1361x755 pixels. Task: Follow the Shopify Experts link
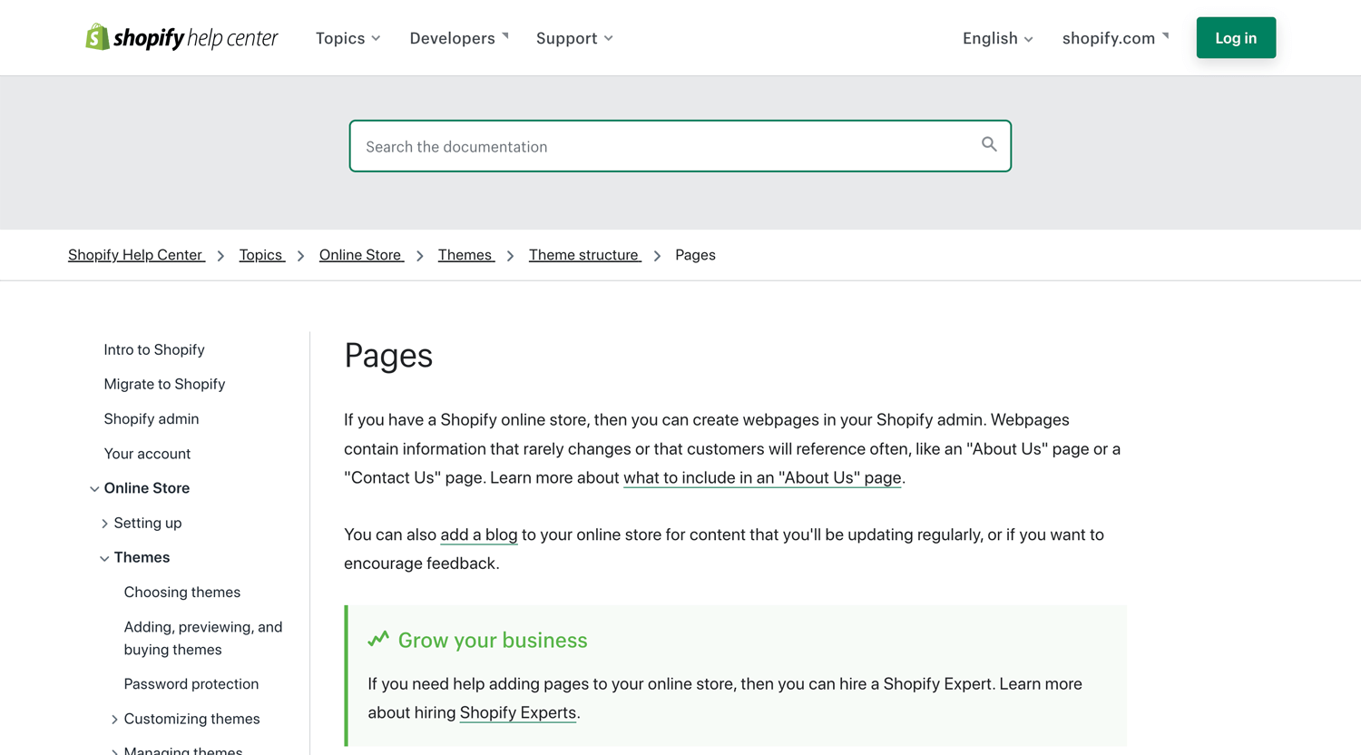tap(518, 712)
